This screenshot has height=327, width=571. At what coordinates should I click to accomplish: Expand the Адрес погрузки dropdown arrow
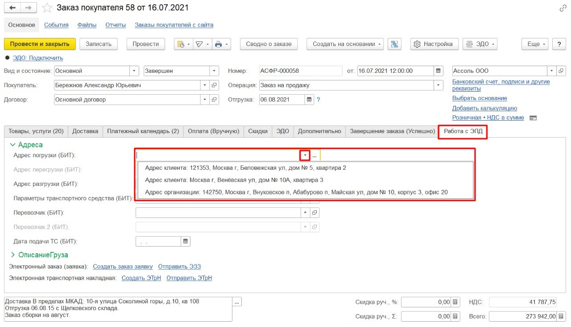point(305,155)
